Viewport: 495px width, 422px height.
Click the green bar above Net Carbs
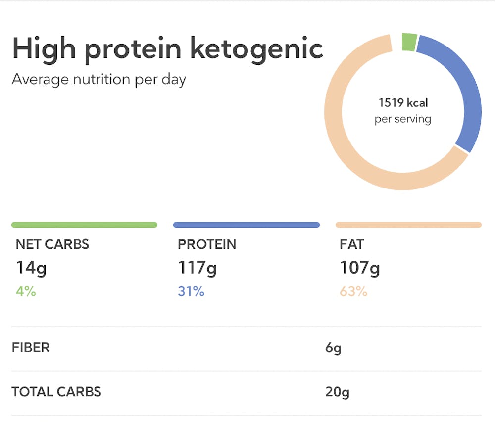(x=84, y=225)
